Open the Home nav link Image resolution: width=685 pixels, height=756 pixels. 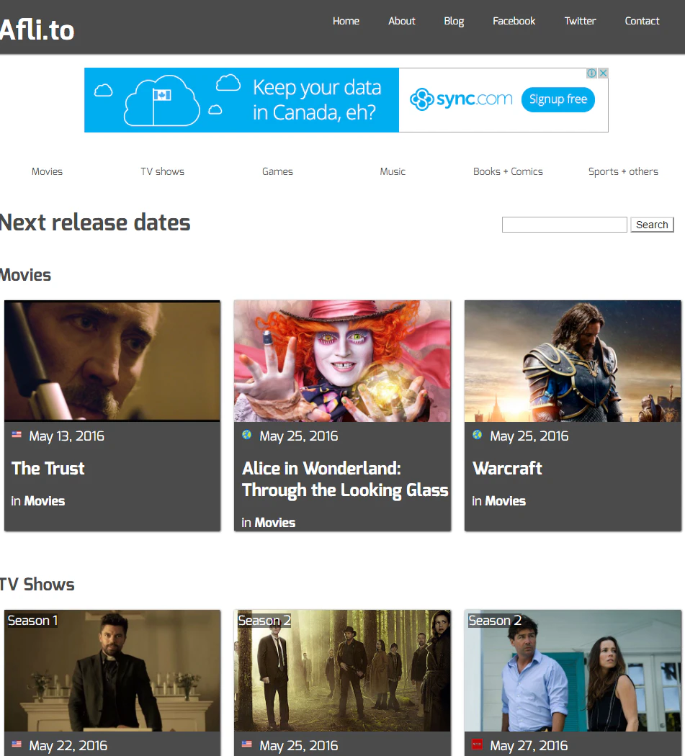point(346,21)
